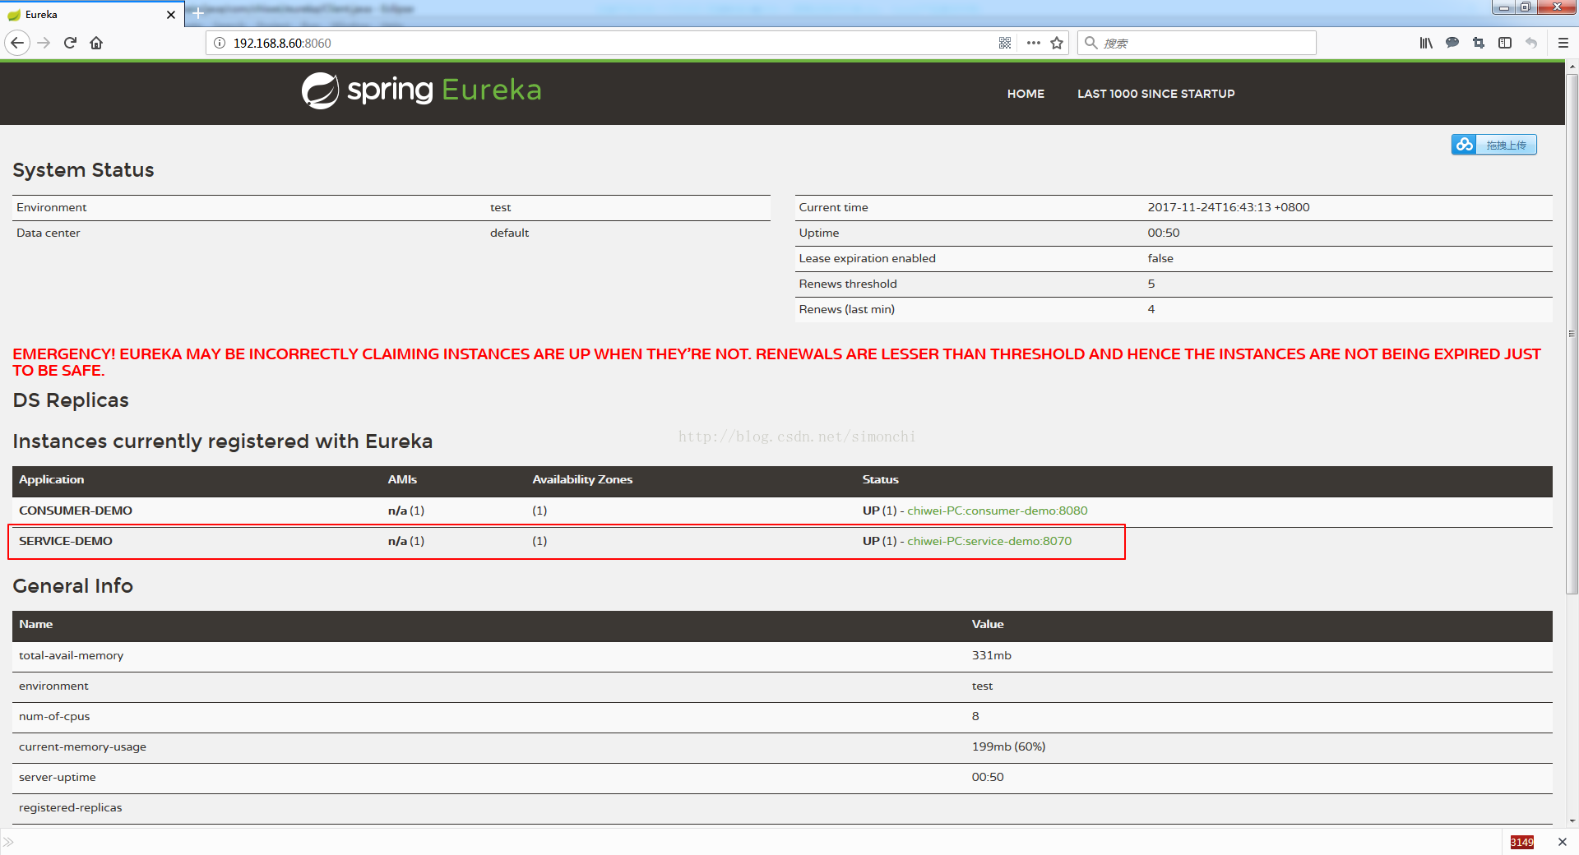Click the Data center label
Viewport: 1579px width, 855px height.
[49, 233]
